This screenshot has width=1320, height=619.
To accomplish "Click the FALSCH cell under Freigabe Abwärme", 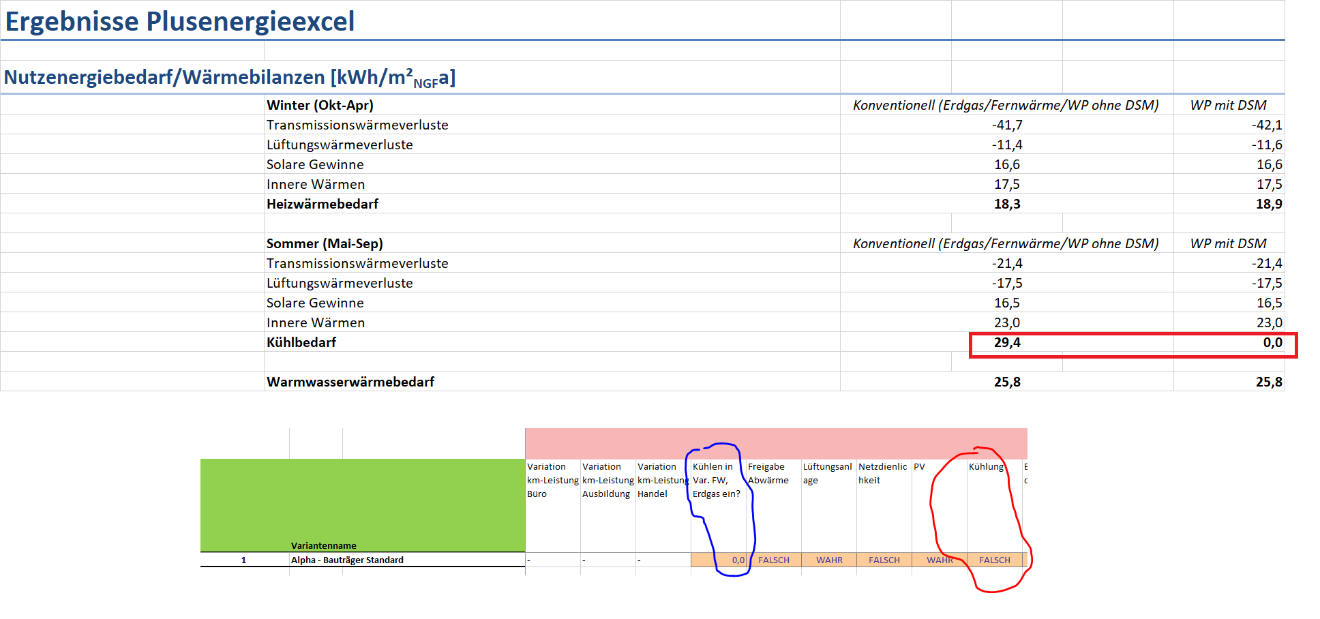I will click(x=773, y=560).
